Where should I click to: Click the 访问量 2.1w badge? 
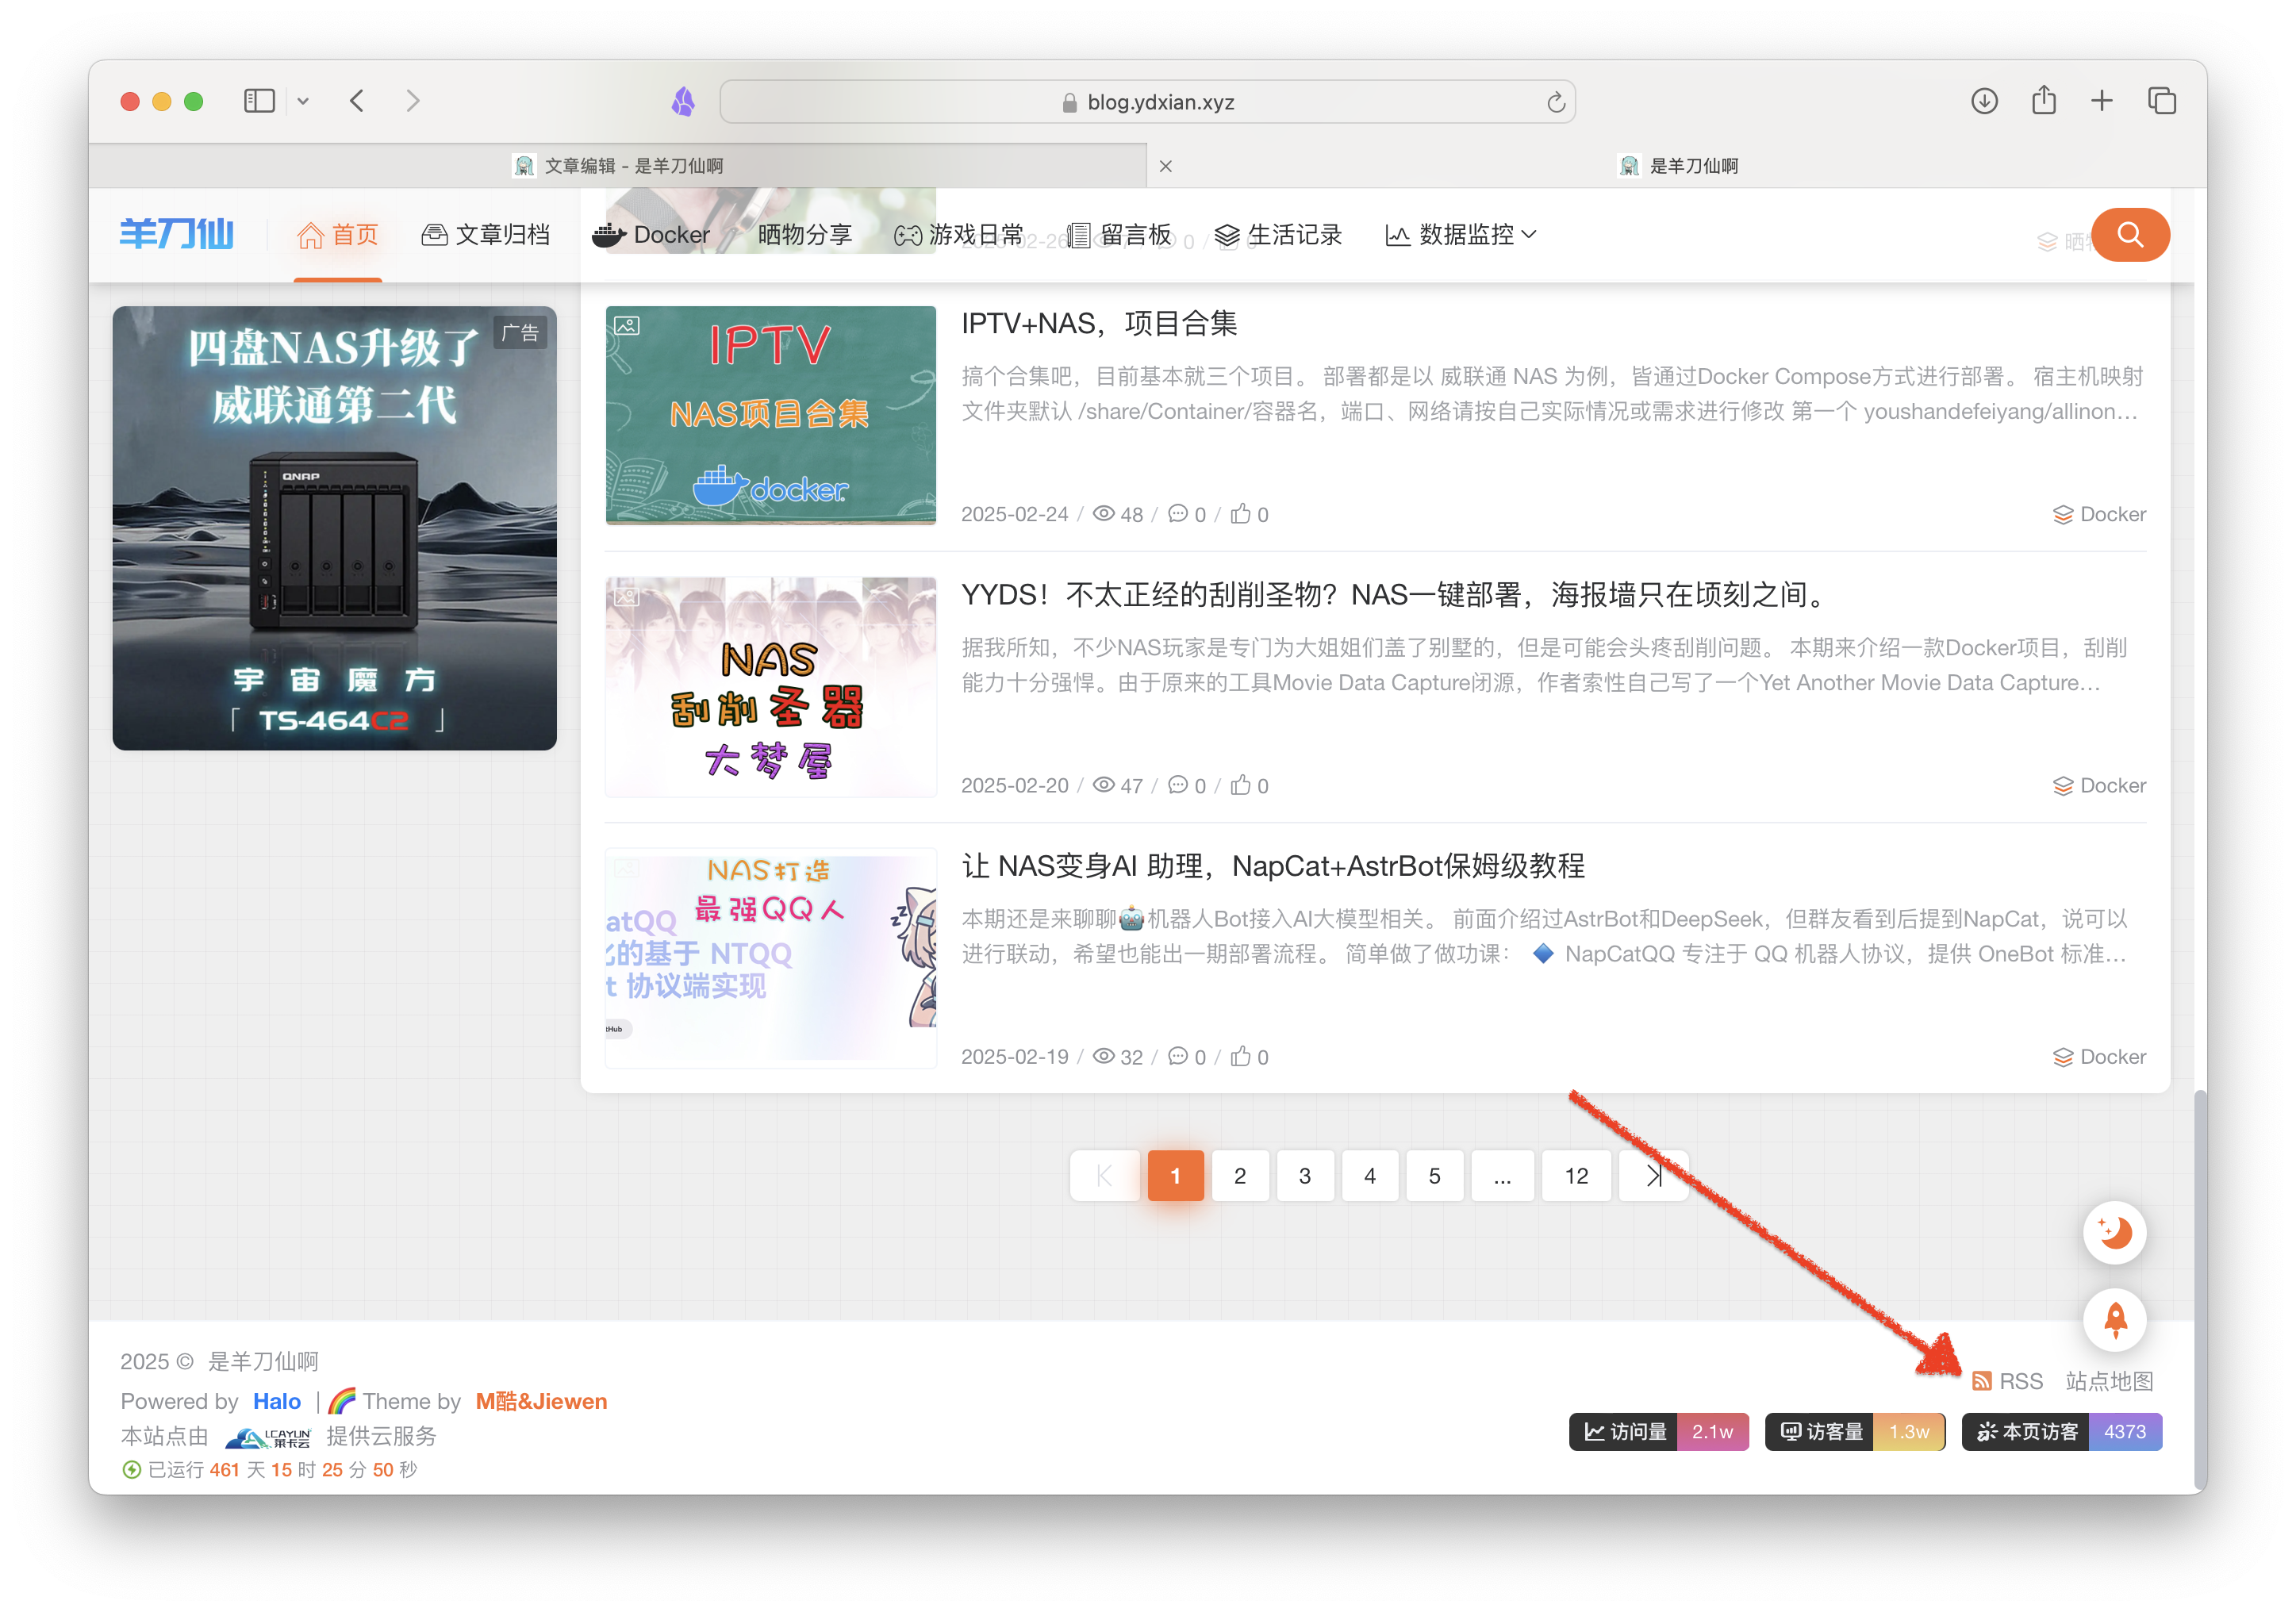click(x=1659, y=1432)
